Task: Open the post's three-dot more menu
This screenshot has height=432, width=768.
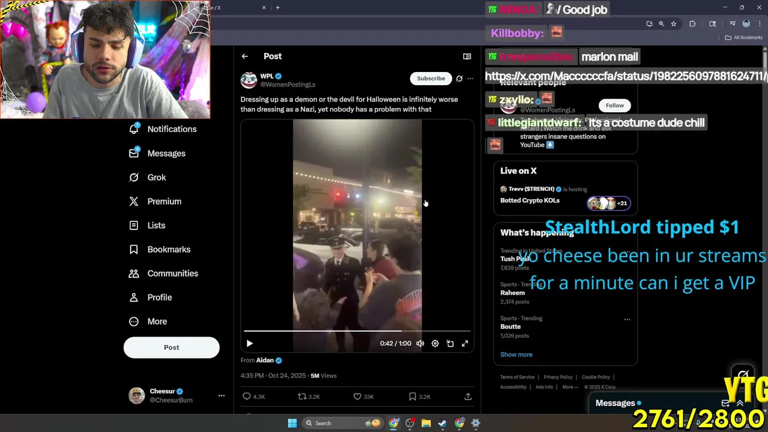Action: (x=470, y=79)
